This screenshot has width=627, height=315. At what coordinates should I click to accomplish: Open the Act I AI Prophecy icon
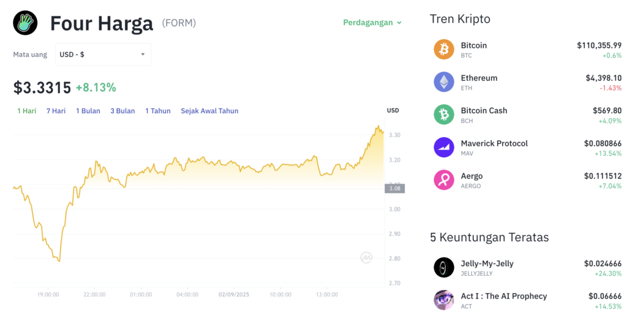(x=444, y=300)
